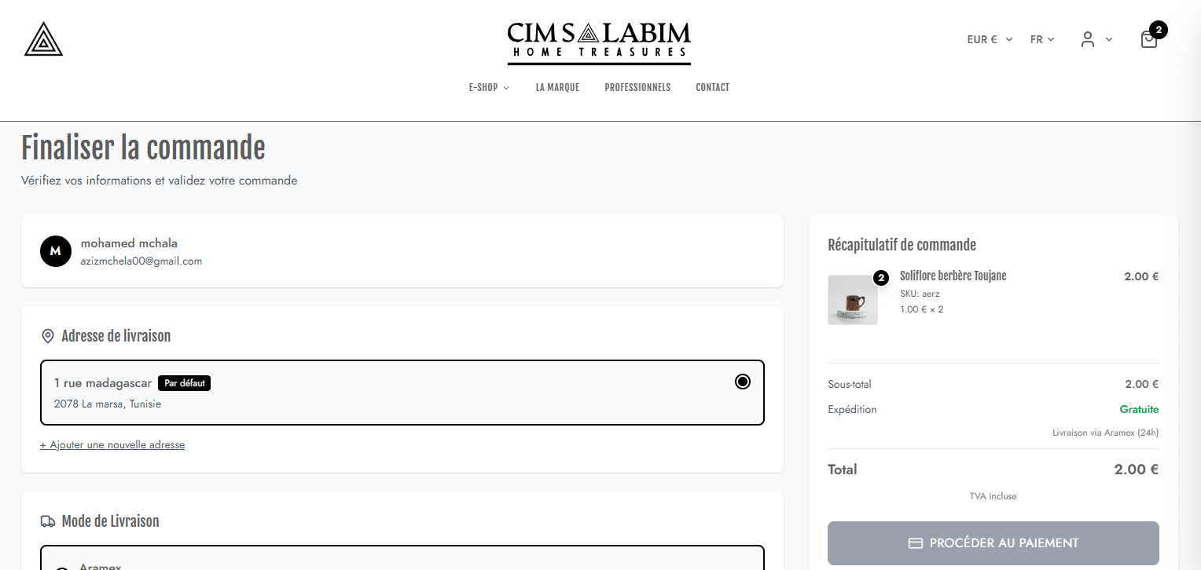Viewport: 1201px width, 570px height.
Task: Click the Procéder au paiement button
Action: (x=993, y=543)
